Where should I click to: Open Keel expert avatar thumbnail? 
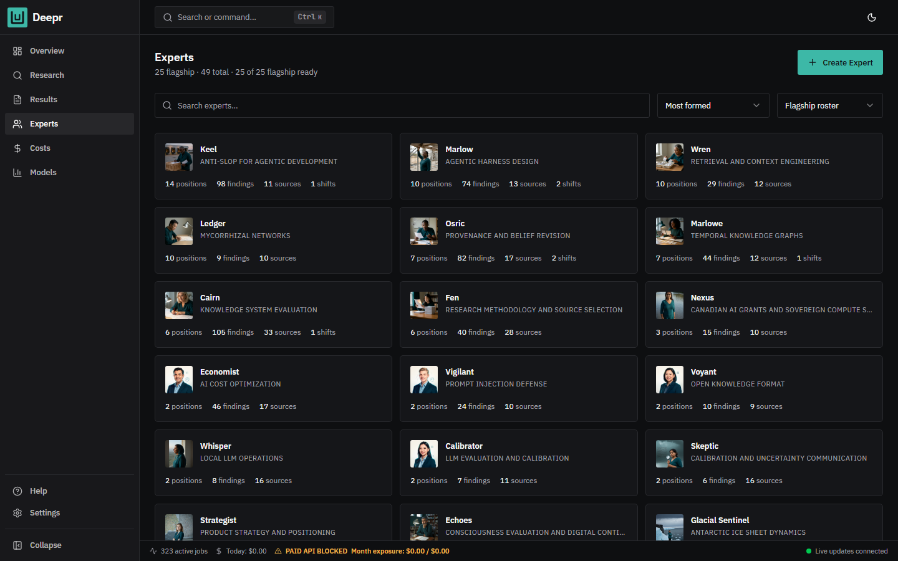coord(179,157)
